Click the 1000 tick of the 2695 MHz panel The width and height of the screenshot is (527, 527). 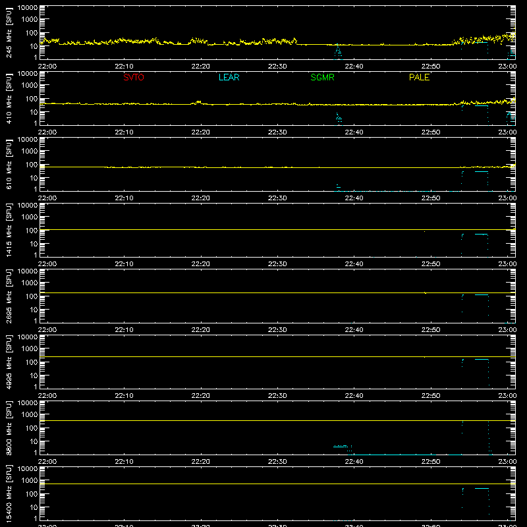30,283
